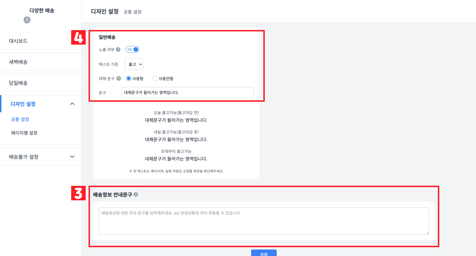
Task: Select 디자인 설정 sidebar menu
Action: click(41, 104)
